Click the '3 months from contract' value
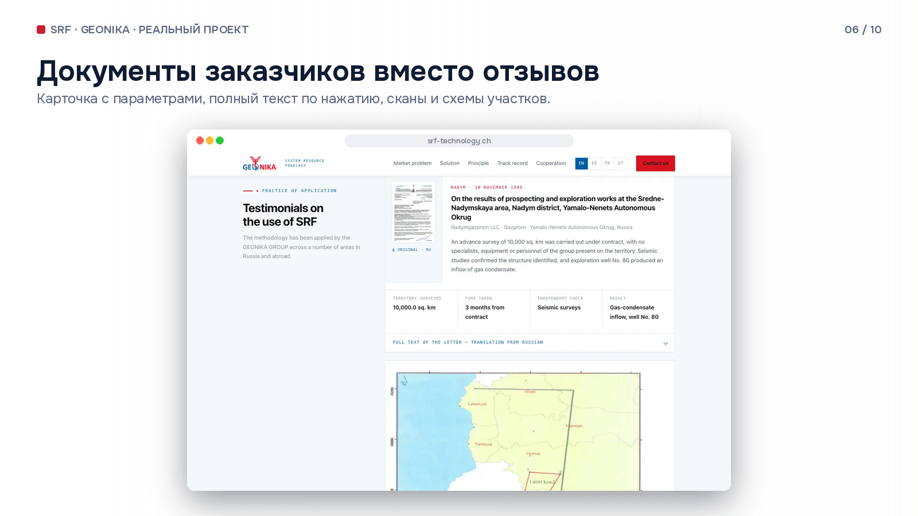 (x=485, y=312)
